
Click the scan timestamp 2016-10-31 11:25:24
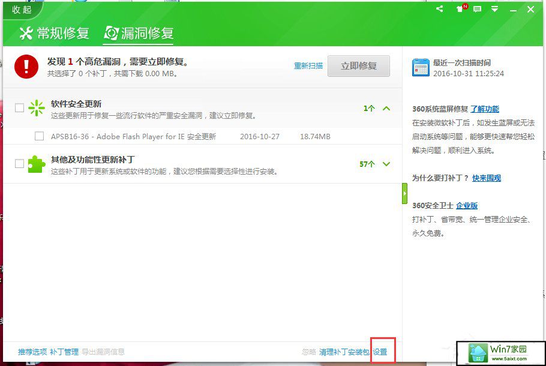(x=469, y=73)
